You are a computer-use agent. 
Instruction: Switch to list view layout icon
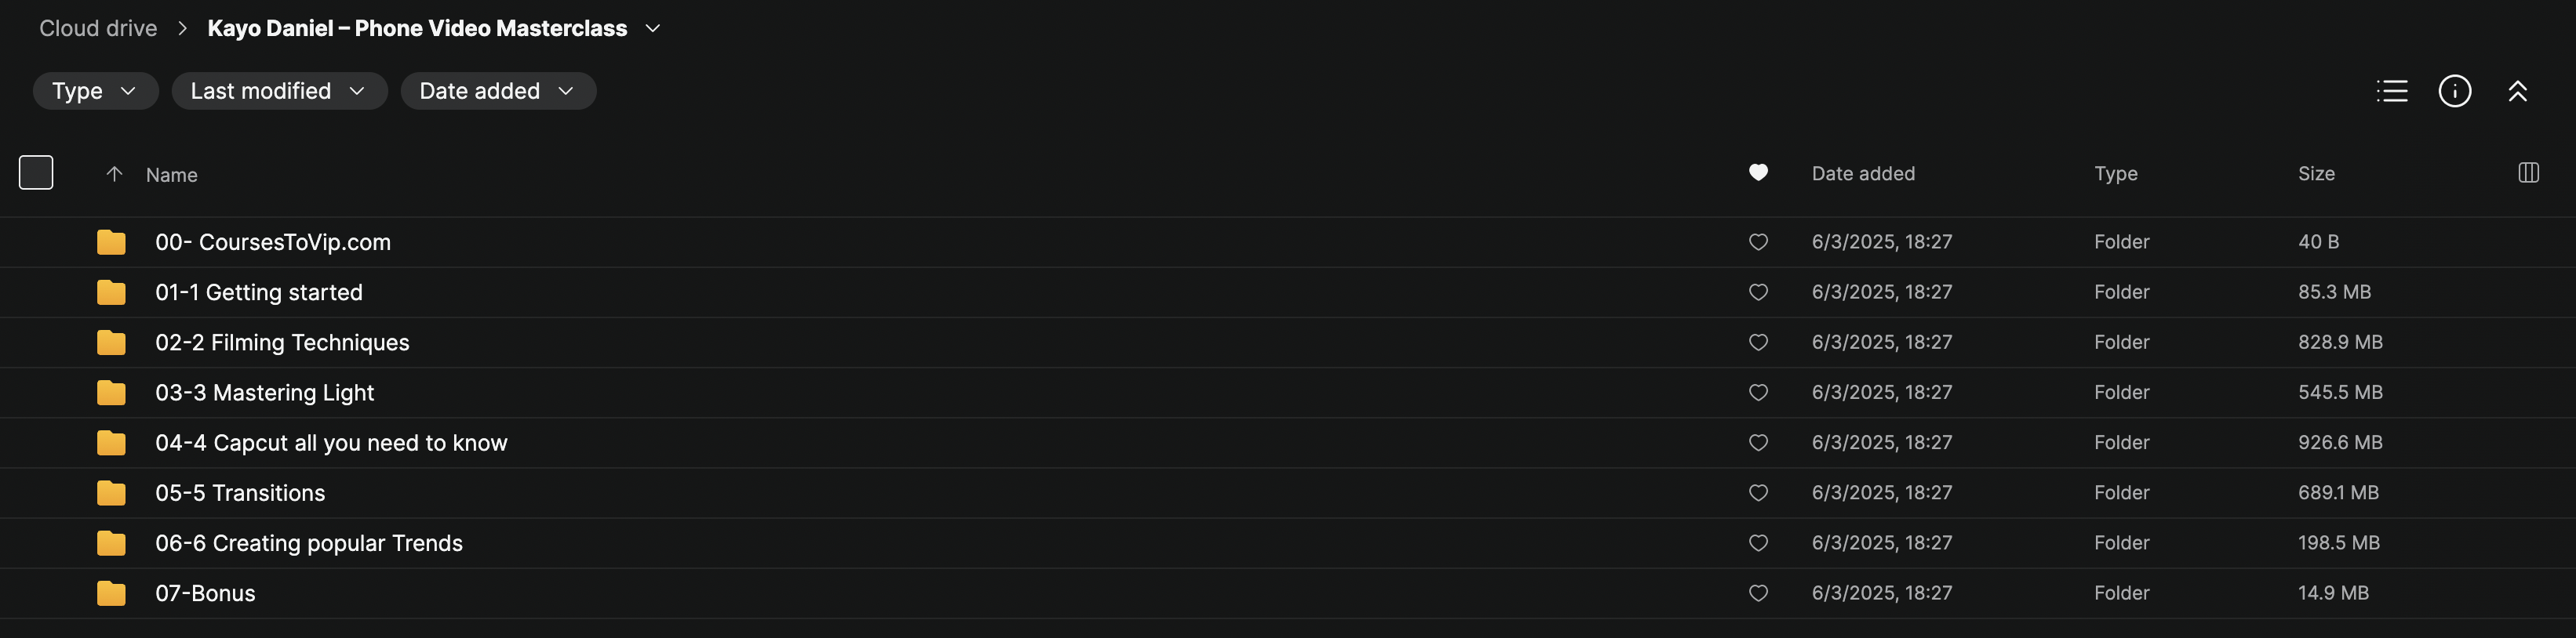(x=2391, y=91)
